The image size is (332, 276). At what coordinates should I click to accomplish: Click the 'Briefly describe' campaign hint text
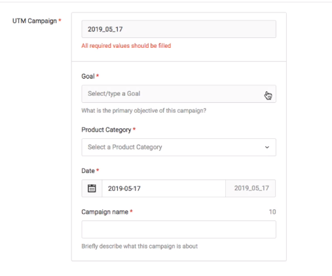pos(139,246)
